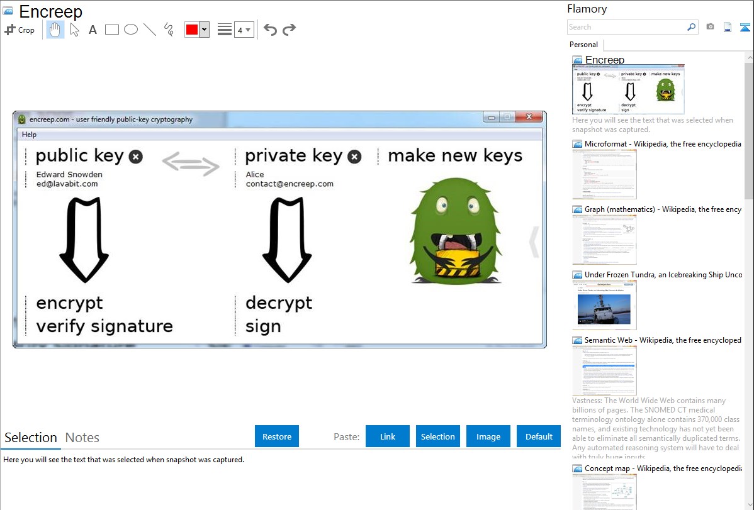The width and height of the screenshot is (754, 510).
Task: Click the collapse panel icon in Flamory header
Action: click(745, 27)
